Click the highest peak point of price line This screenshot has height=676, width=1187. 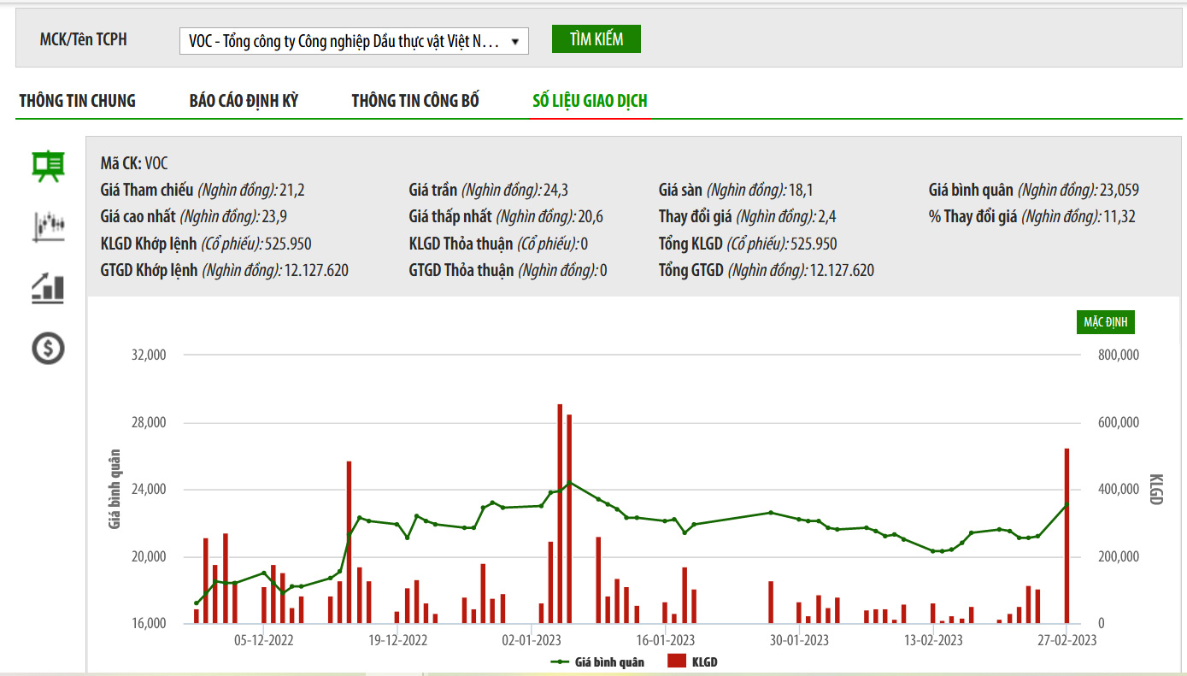[x=570, y=483]
